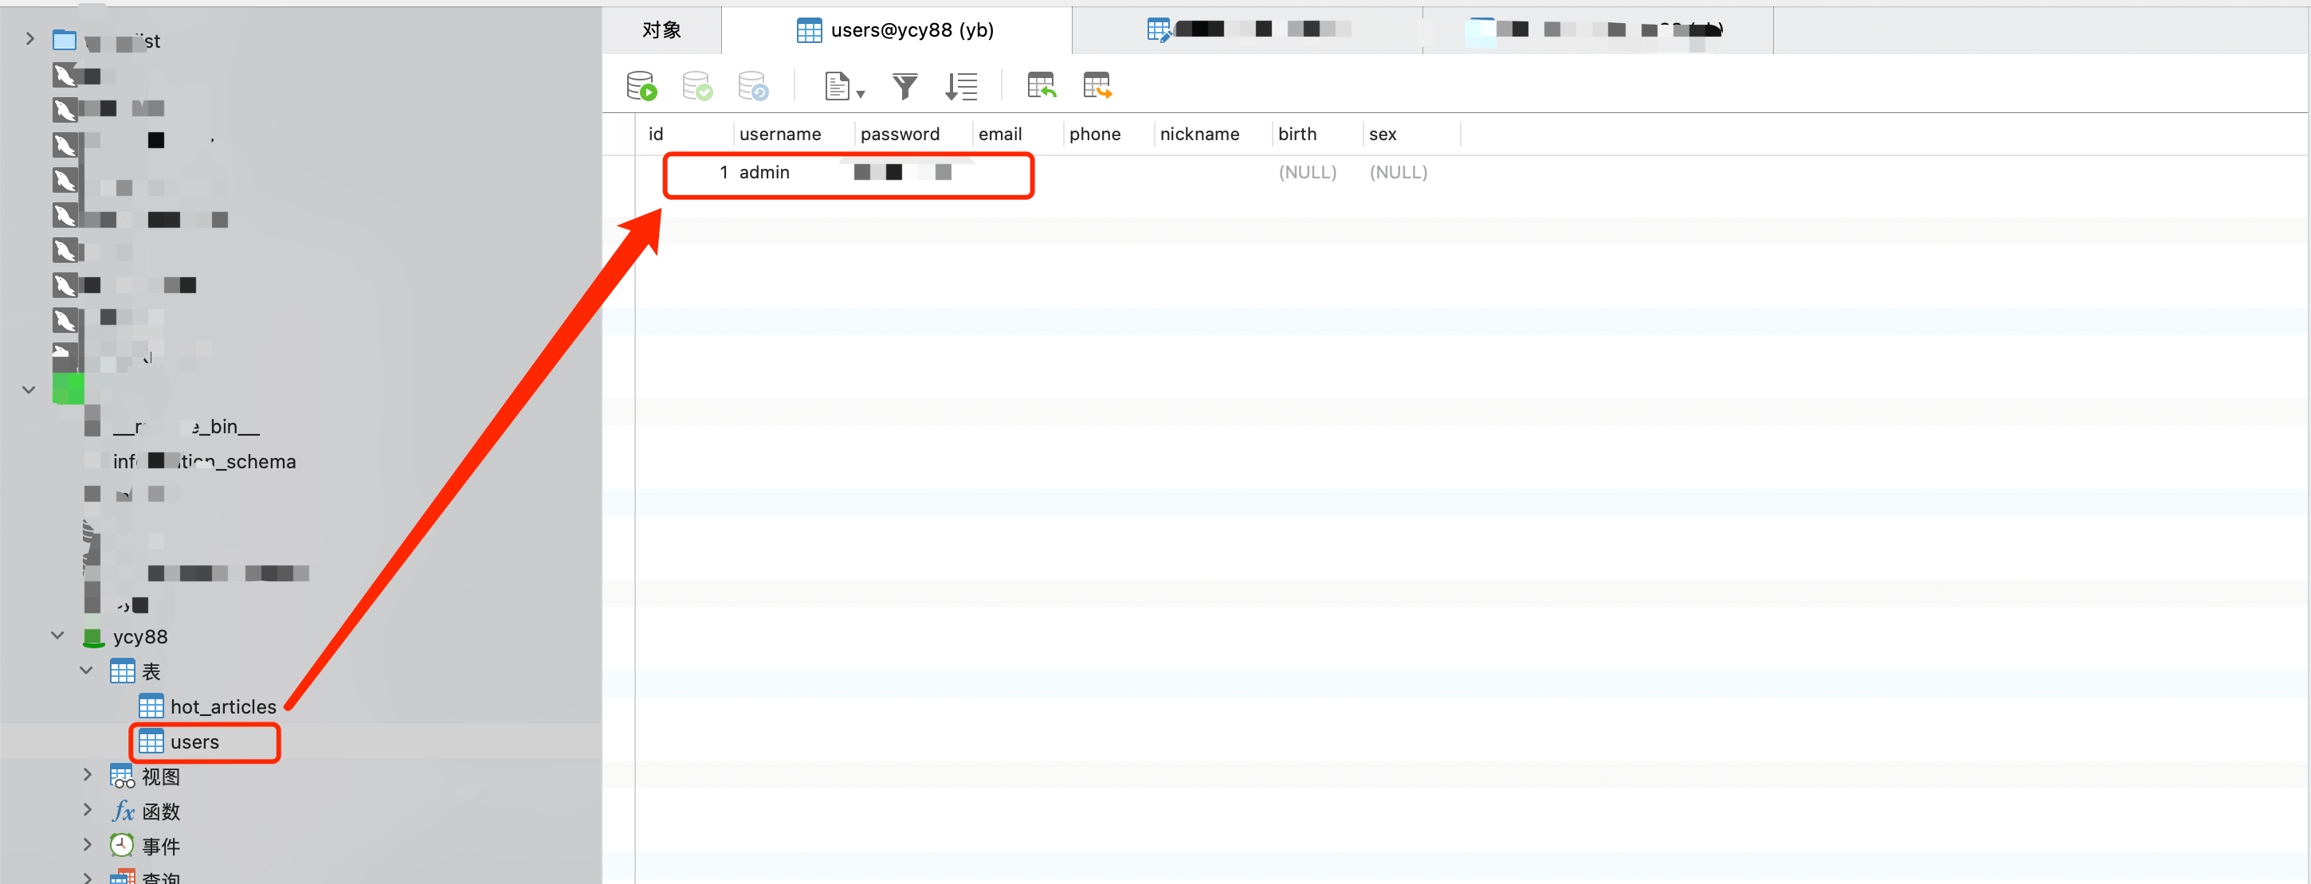Collapse the ycy88 database node

(57, 636)
